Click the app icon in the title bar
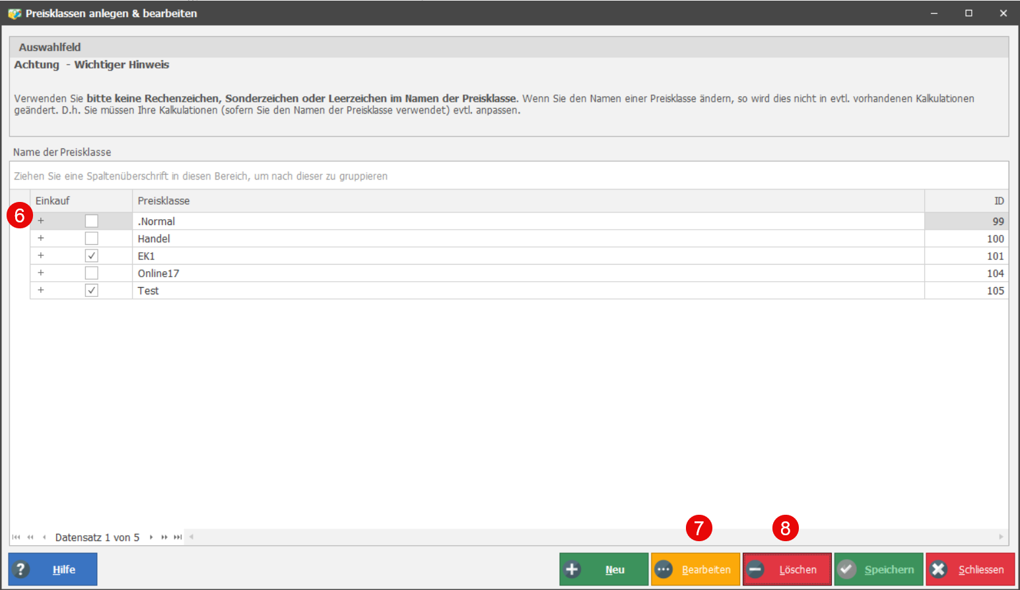The width and height of the screenshot is (1020, 590). (14, 13)
